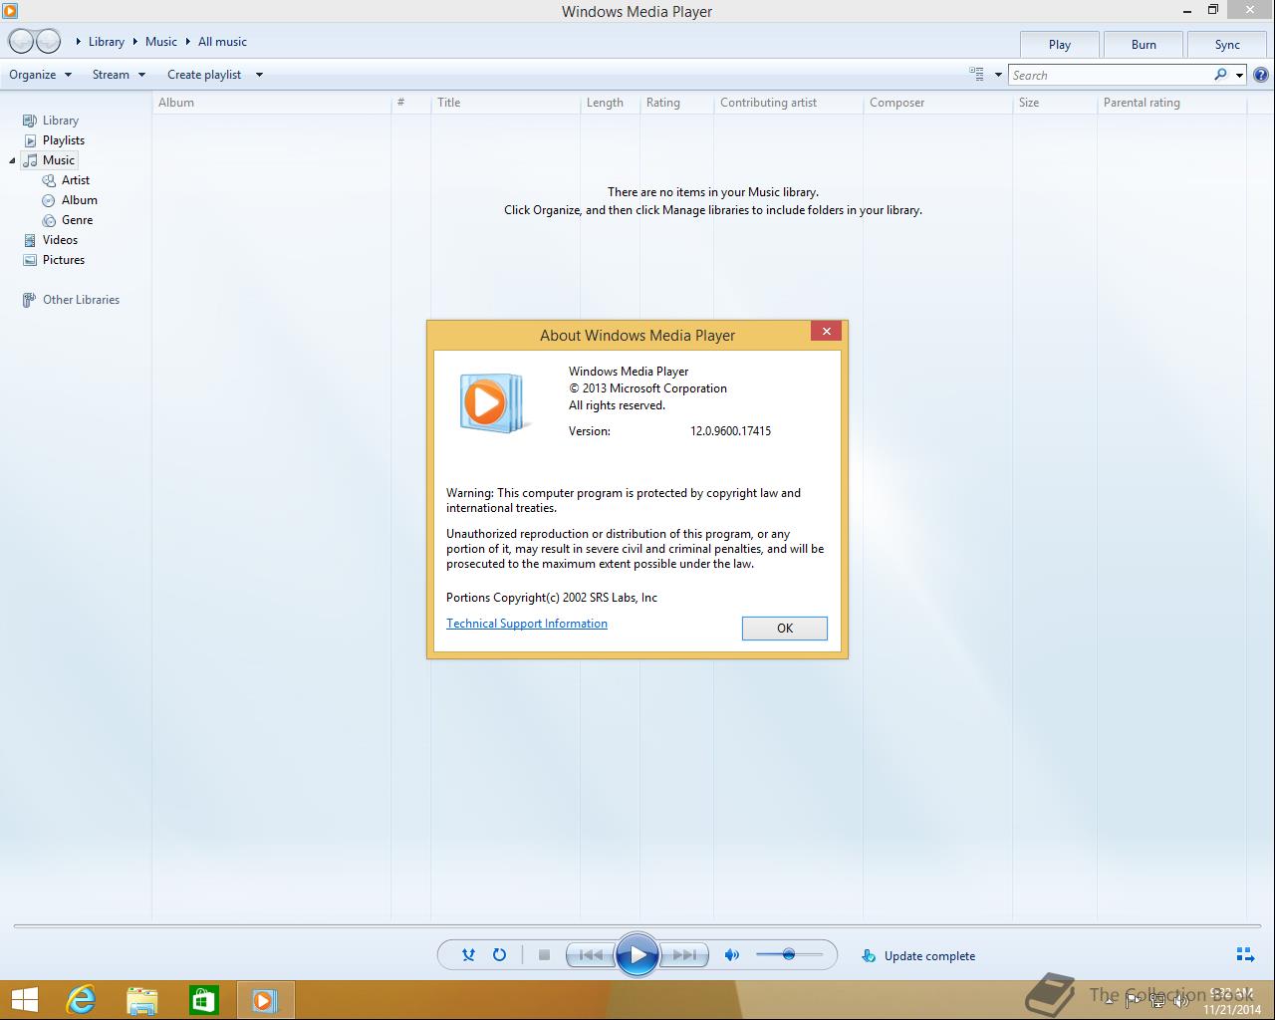1275x1020 pixels.
Task: Click the Previous track button
Action: click(590, 955)
